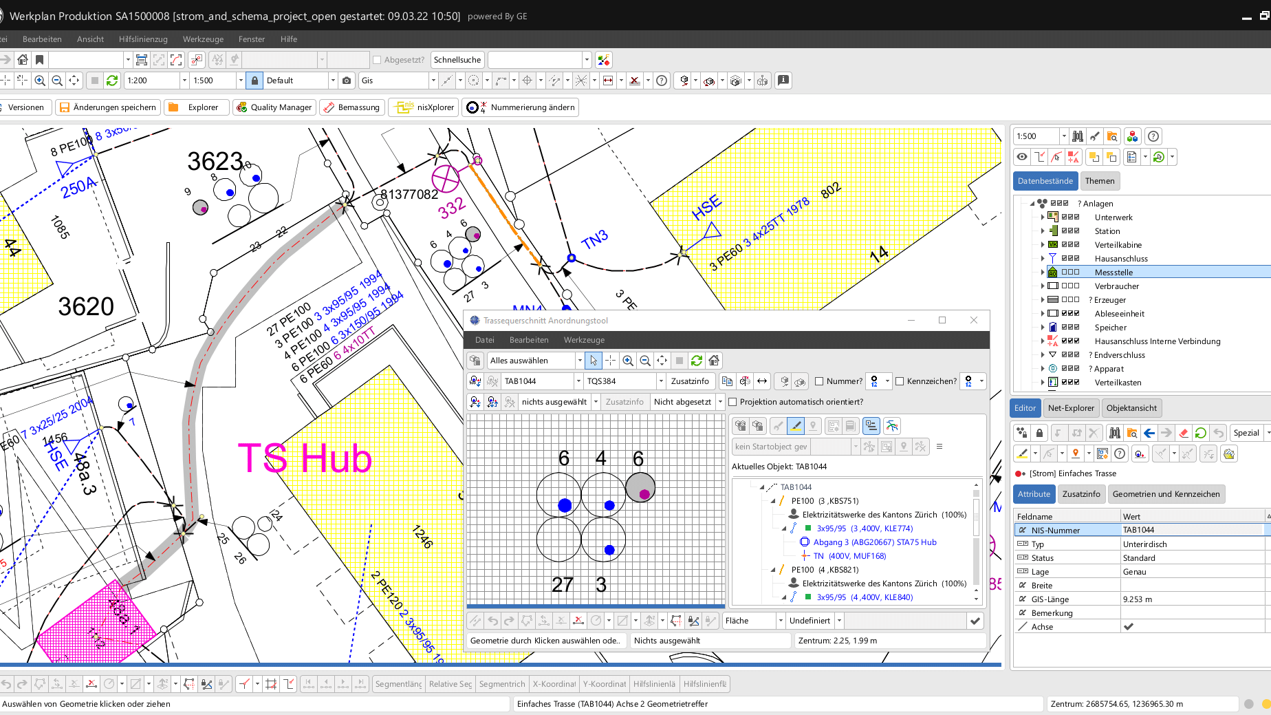Open the Nicht abgesetzt dropdown
Viewport: 1271px width, 715px height.
tap(720, 402)
